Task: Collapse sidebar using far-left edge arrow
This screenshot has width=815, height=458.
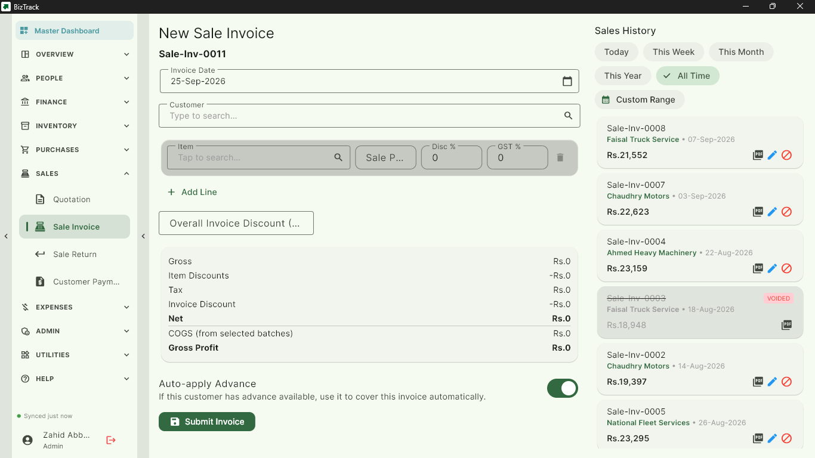Action: coord(6,236)
